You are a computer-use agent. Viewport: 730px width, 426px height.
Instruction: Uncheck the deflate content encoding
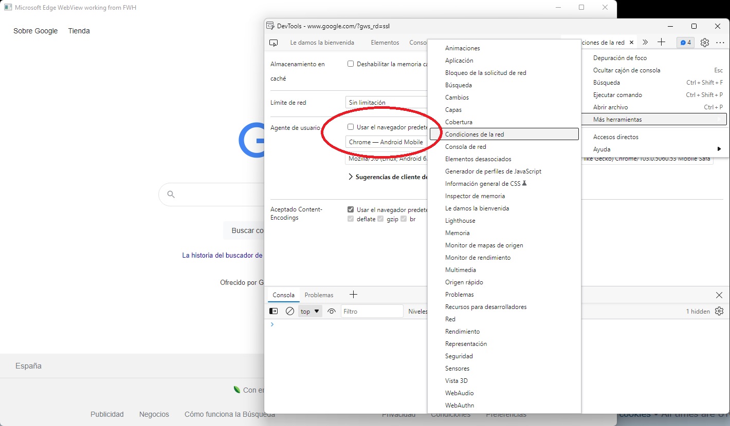(351, 219)
